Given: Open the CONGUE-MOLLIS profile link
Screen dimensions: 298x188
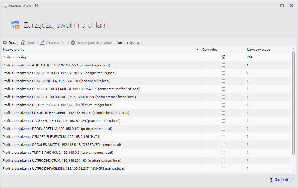Looking at the screenshot, I should (x=58, y=73).
